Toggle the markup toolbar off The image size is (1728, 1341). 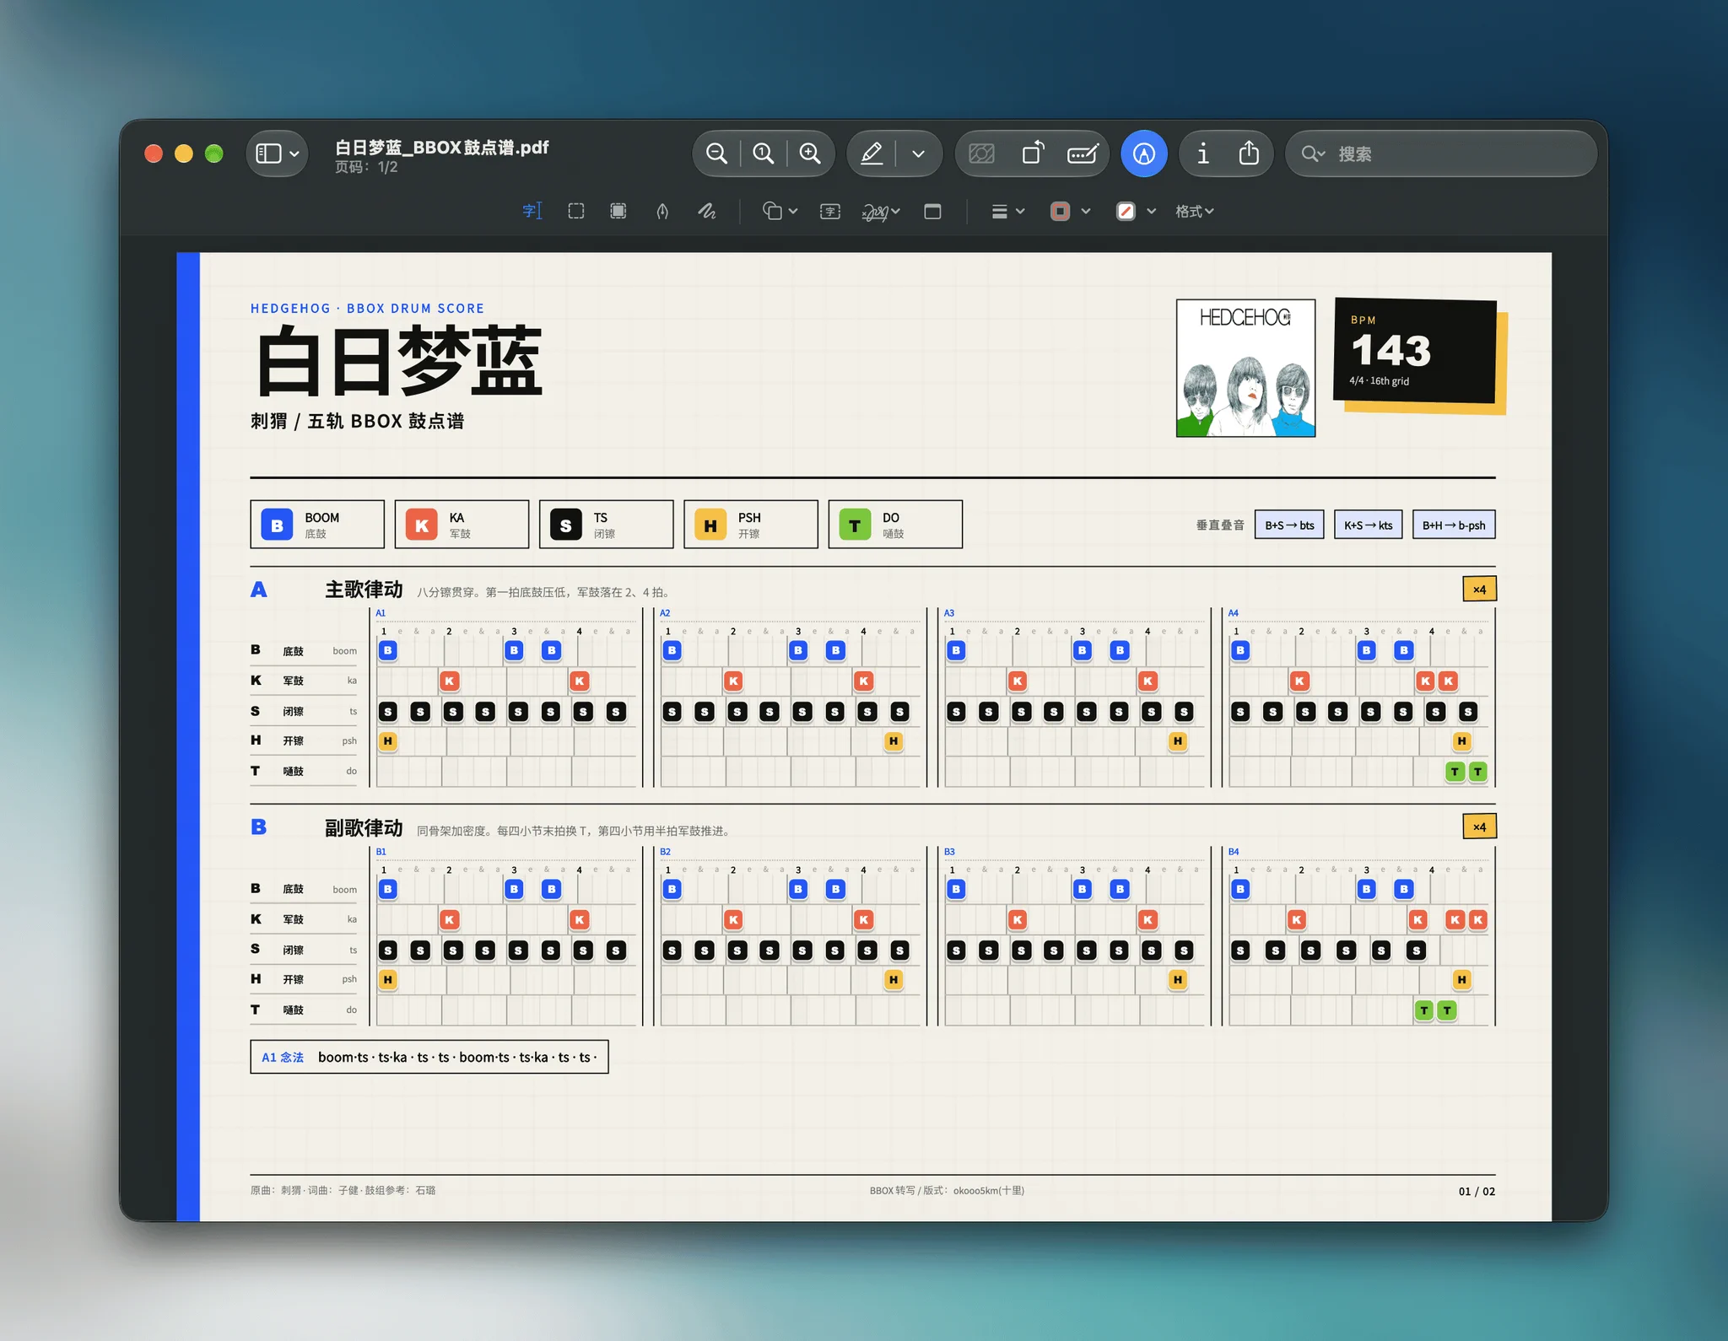click(x=1144, y=153)
